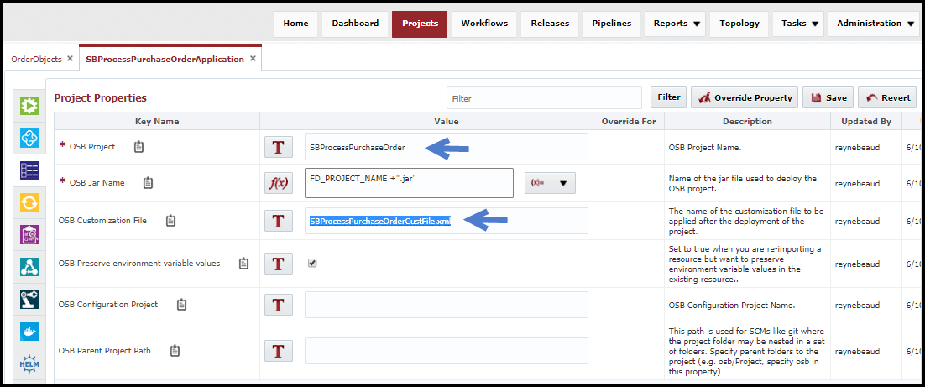925x387 pixels.
Task: Select the yellow sync arrows sidebar icon
Action: 29,203
